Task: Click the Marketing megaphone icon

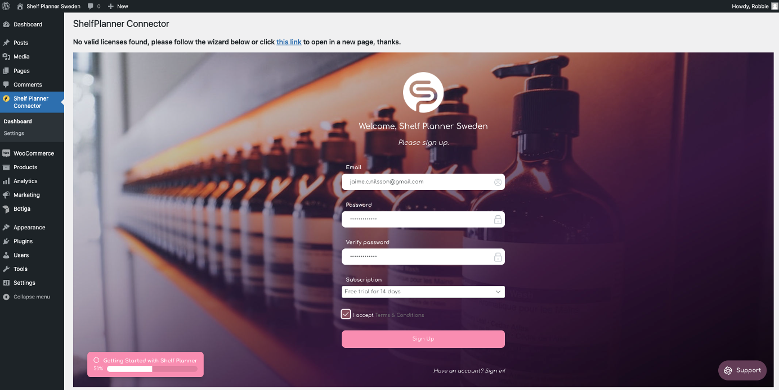Action: [6, 195]
